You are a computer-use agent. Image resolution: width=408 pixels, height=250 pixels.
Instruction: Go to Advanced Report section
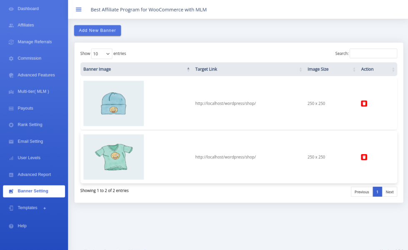point(34,175)
